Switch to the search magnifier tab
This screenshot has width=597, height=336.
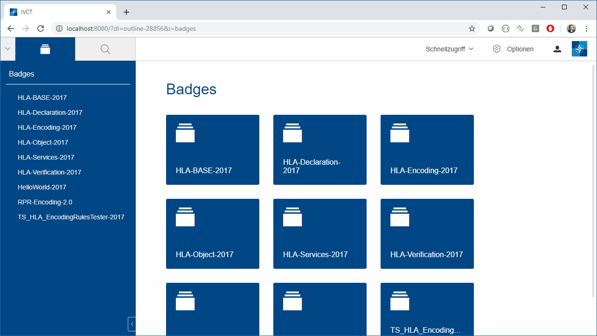105,49
